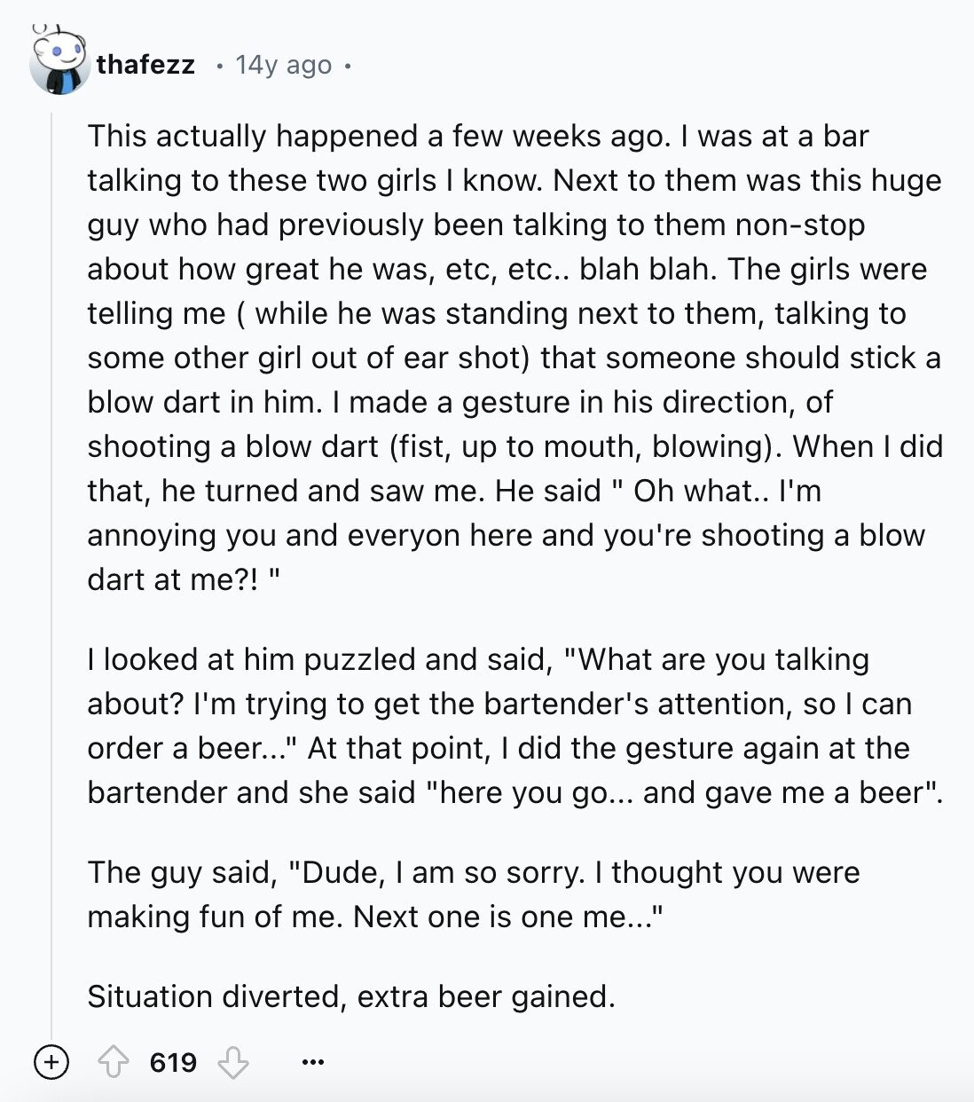
Task: Select the paragraph starting "The guy said"
Action: pyautogui.click(x=474, y=894)
